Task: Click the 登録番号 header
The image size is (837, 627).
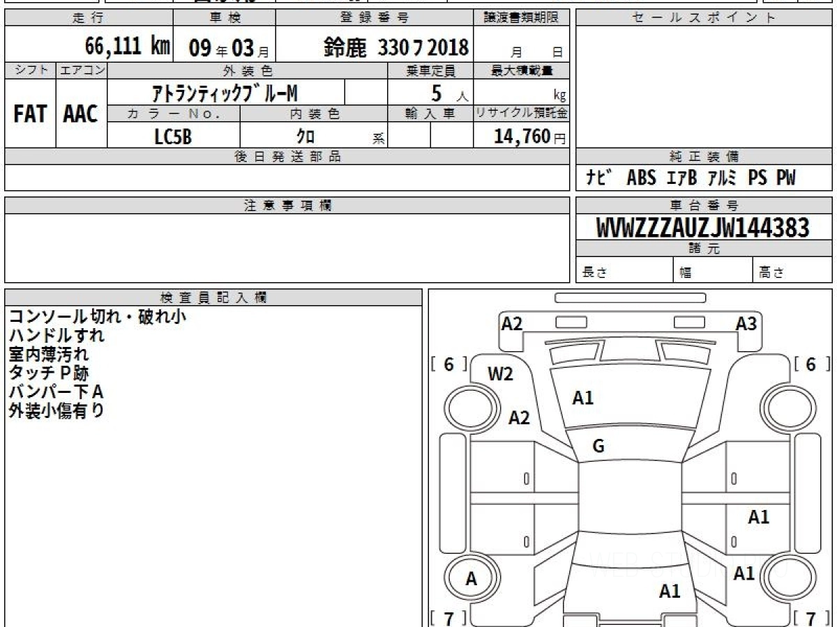Action: point(375,18)
